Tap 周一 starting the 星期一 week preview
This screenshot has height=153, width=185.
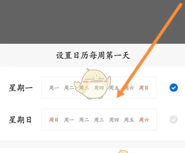(x=54, y=88)
